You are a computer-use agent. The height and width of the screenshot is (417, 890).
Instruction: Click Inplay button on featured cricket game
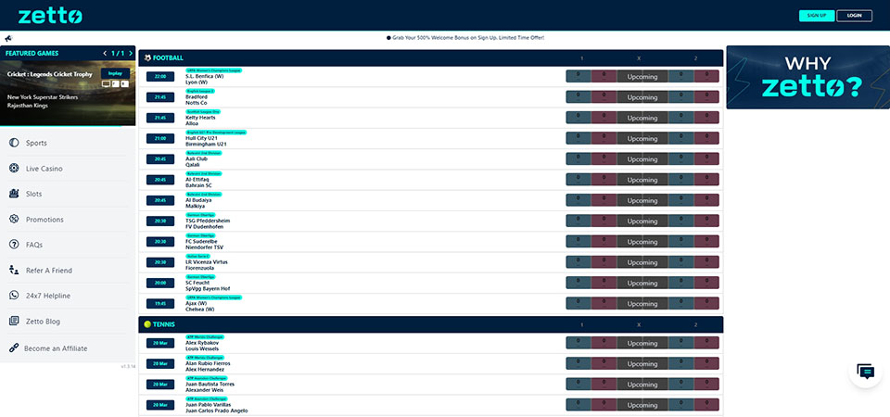pos(115,73)
